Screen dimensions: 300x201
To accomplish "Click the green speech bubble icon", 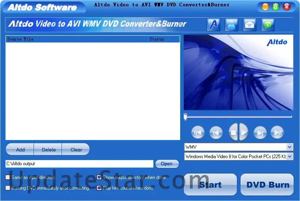I will (268, 25).
